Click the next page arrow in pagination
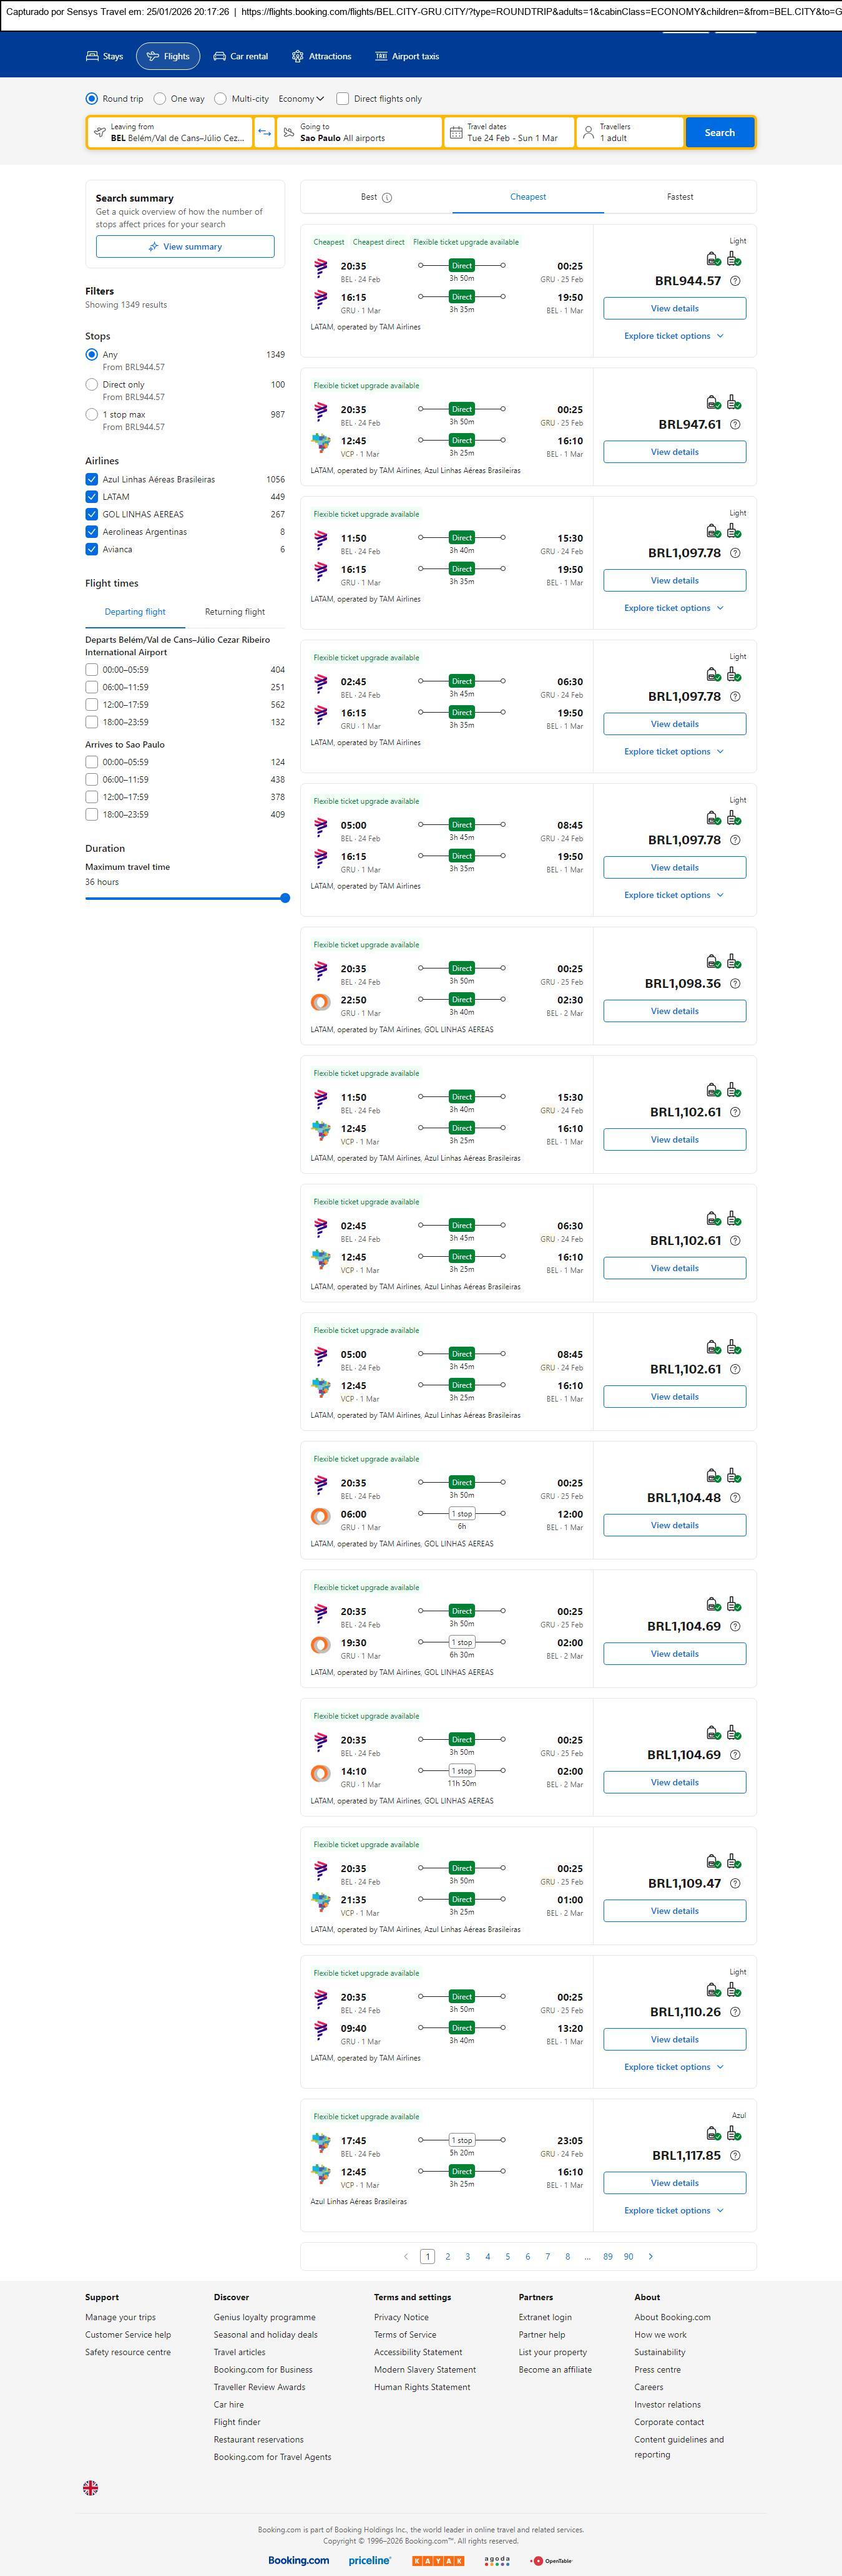 coord(651,2256)
